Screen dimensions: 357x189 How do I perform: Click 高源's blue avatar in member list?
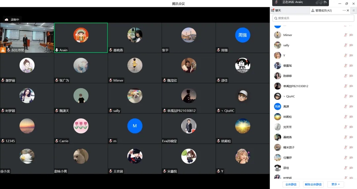(x=277, y=106)
